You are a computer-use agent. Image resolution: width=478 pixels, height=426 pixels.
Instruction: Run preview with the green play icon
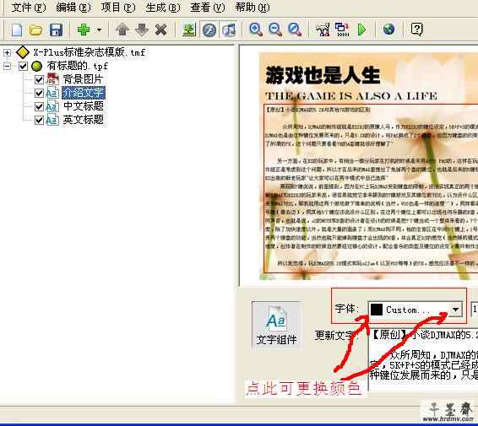click(x=361, y=30)
